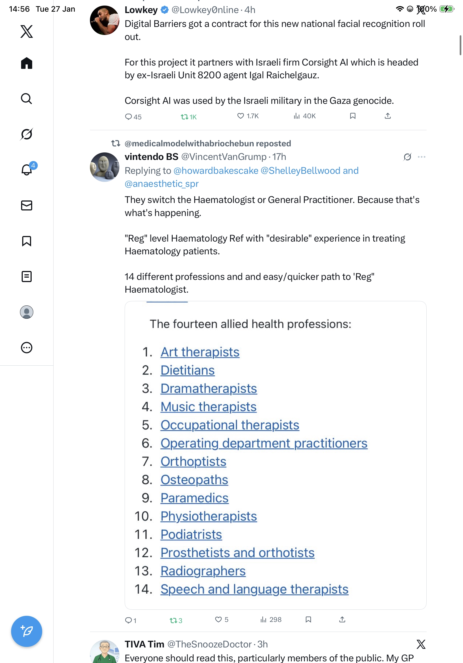Open Lists in the sidebar
Image resolution: width=463 pixels, height=663 pixels.
(27, 276)
